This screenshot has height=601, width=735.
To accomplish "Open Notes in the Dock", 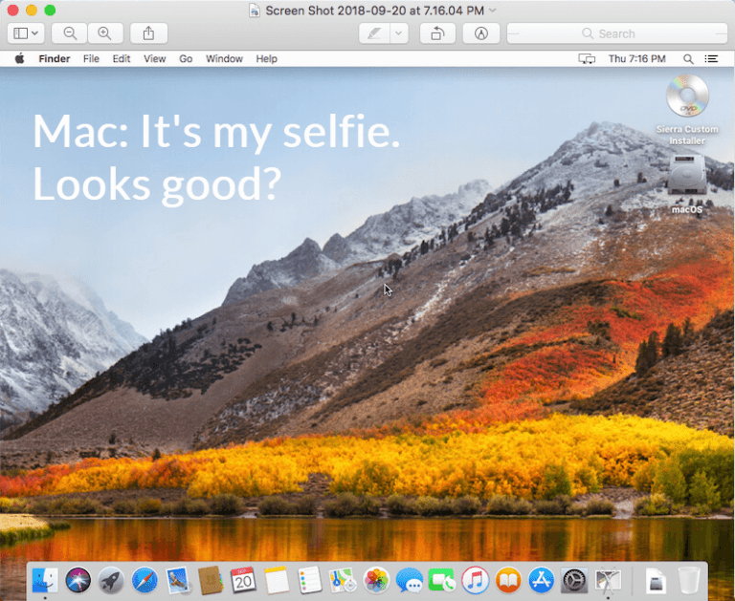I will 277,580.
